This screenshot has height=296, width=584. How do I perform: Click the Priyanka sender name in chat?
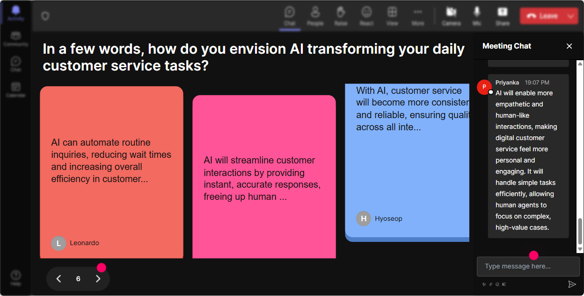tap(507, 83)
